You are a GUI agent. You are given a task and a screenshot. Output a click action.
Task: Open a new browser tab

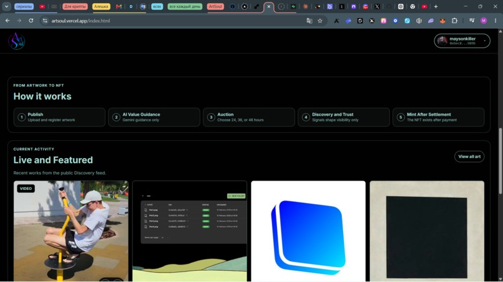pyautogui.click(x=436, y=6)
